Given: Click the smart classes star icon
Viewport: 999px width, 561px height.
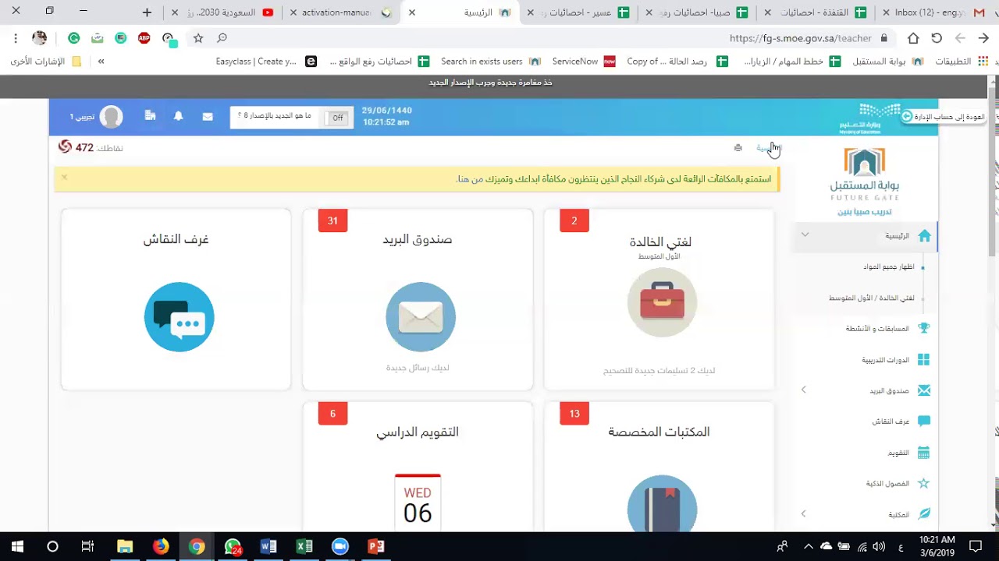Looking at the screenshot, I should click(924, 483).
